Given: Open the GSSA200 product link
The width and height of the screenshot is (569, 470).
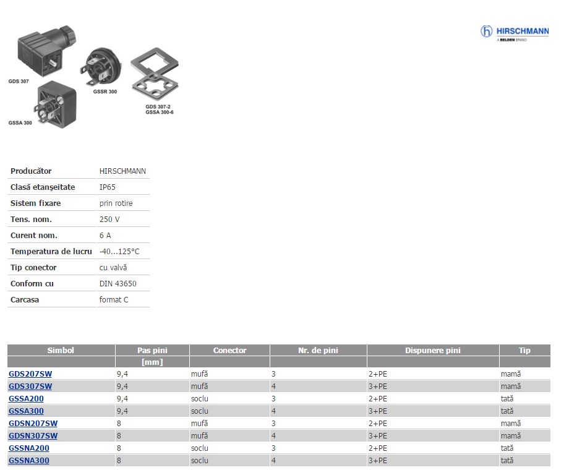Looking at the screenshot, I should [26, 399].
